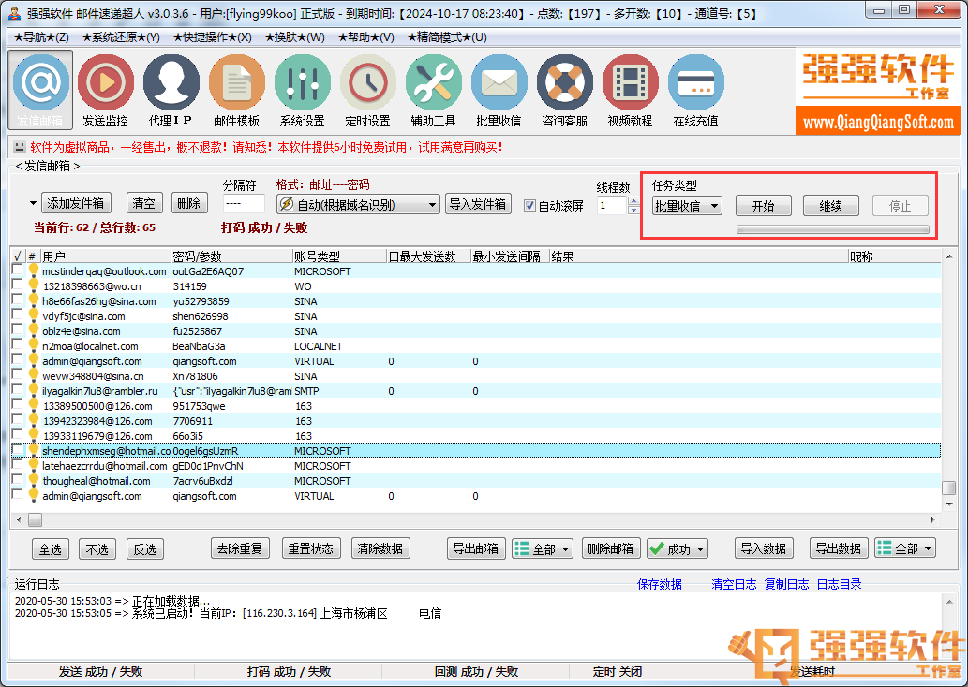Click the 去除重复 remove duplicates button
Screen dimensions: 968x687
(x=240, y=548)
